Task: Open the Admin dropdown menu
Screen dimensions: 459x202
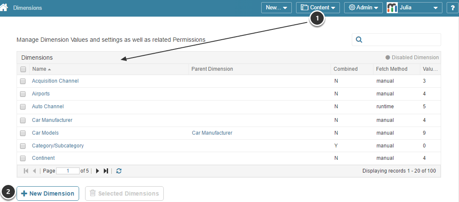Action: pyautogui.click(x=363, y=8)
